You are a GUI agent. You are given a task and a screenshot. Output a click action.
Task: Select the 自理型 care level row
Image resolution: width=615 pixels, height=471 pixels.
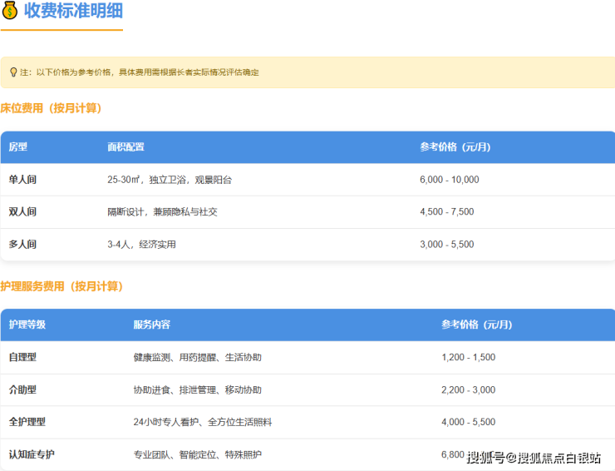pyautogui.click(x=22, y=357)
